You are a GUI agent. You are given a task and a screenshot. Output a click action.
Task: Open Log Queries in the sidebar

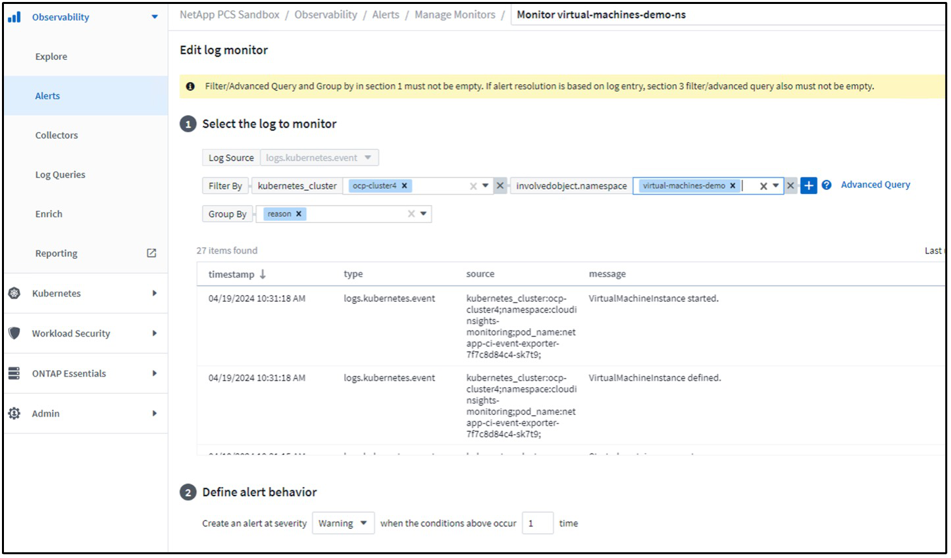(60, 175)
